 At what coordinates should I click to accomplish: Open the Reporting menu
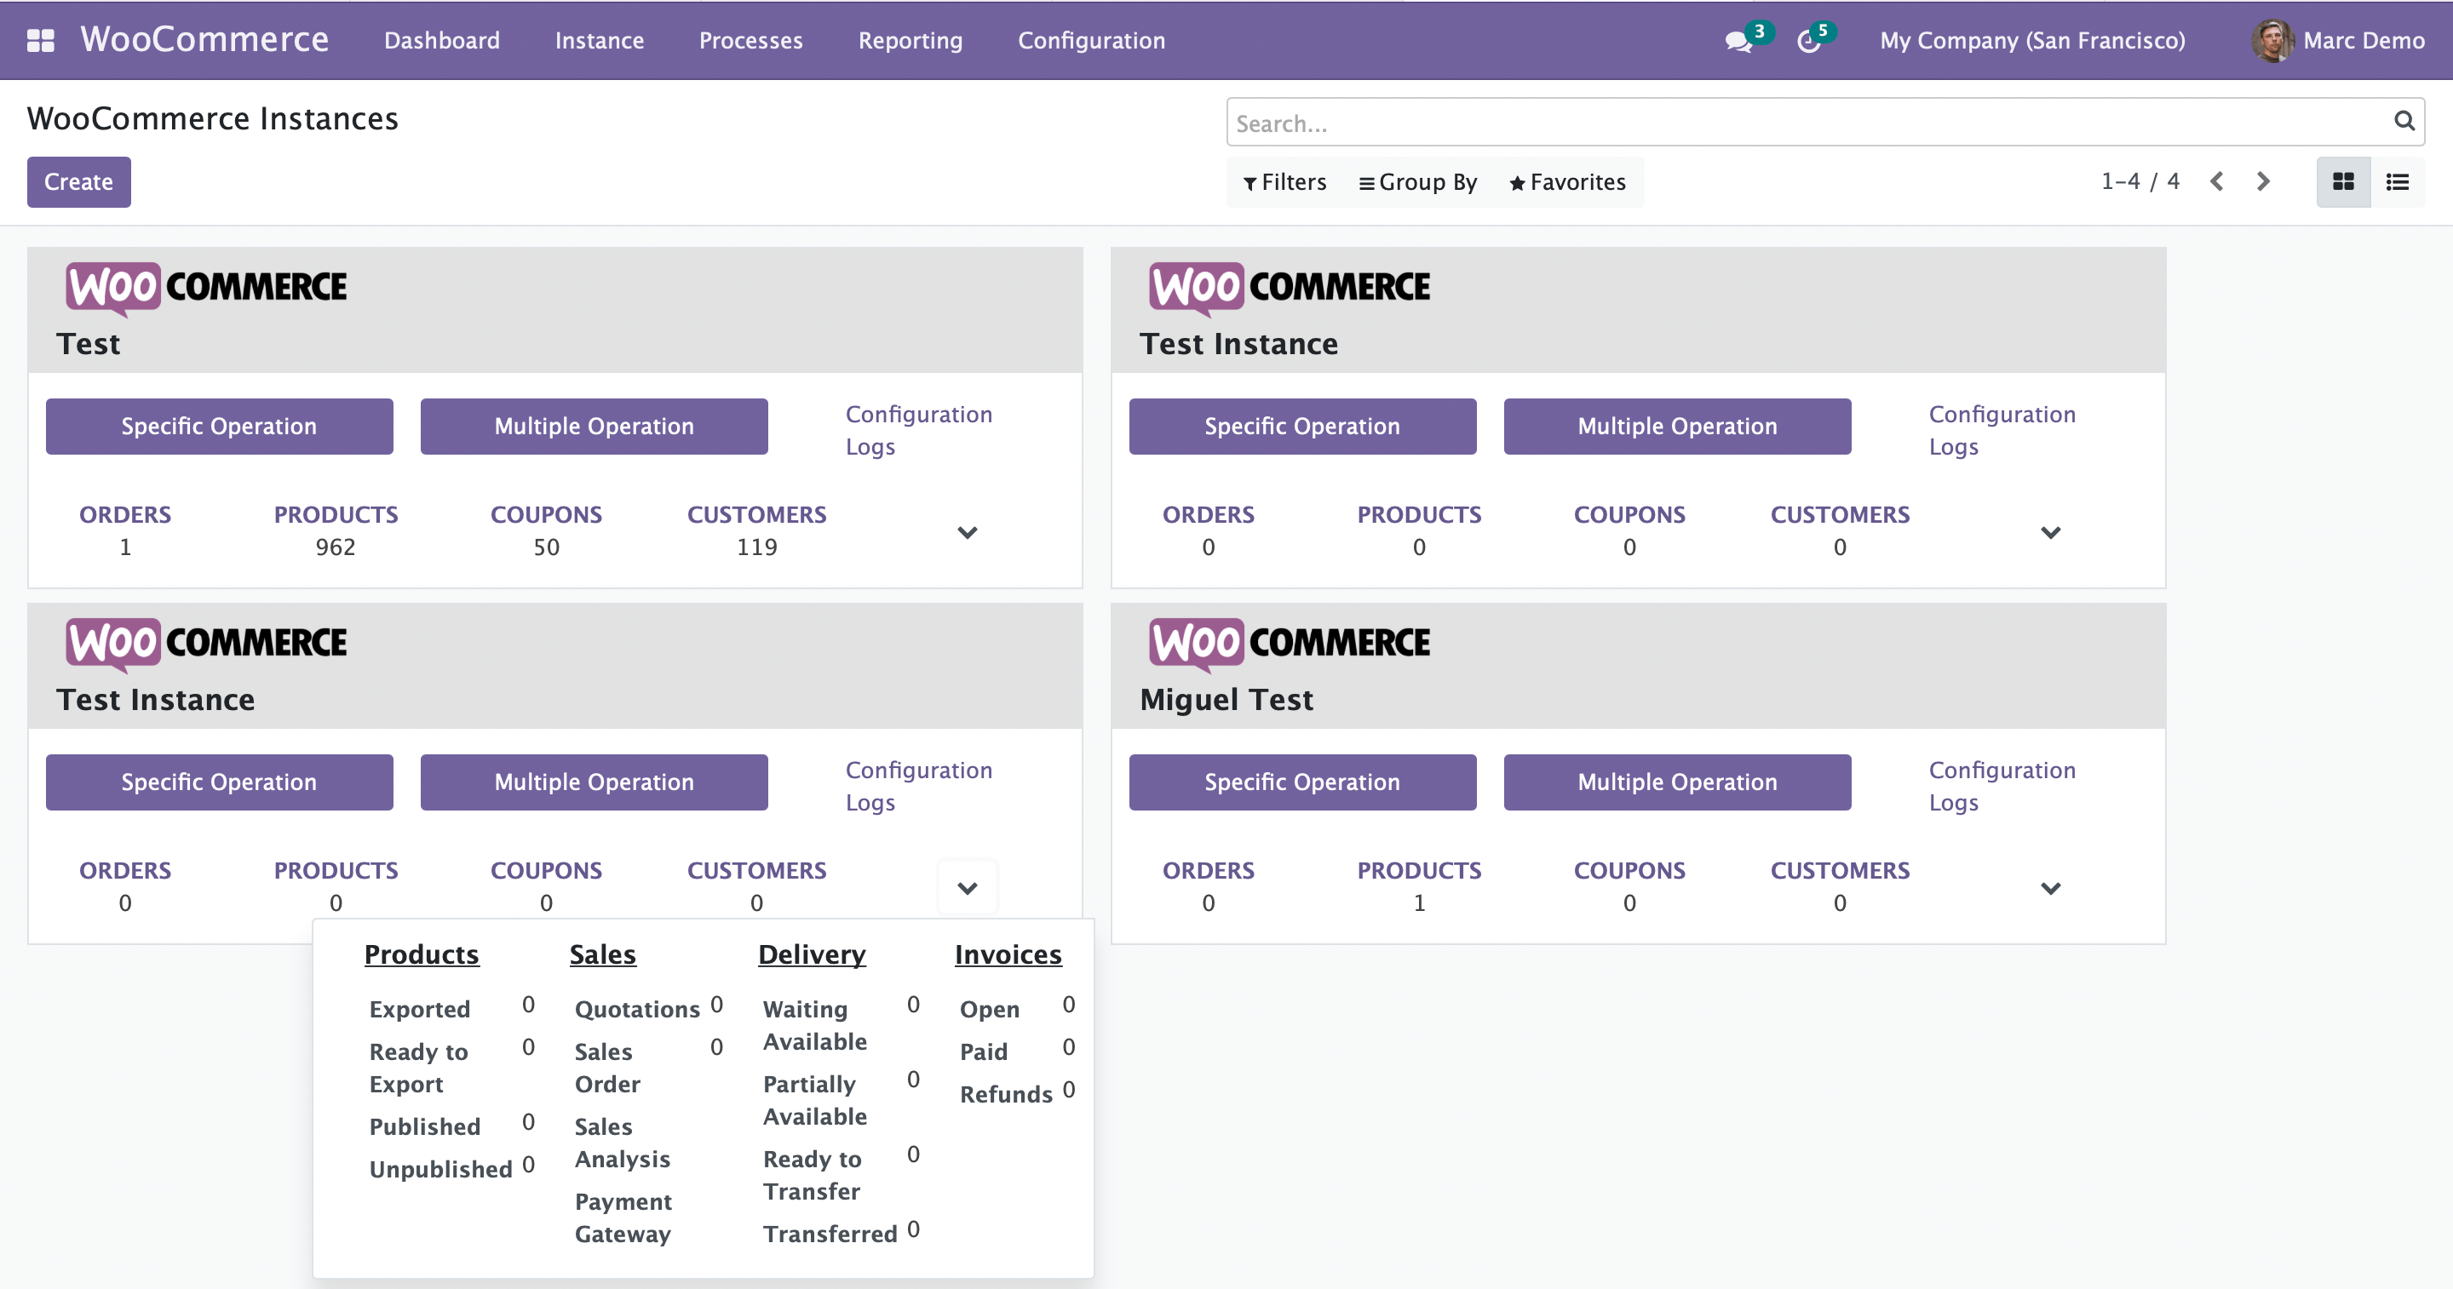click(x=910, y=40)
